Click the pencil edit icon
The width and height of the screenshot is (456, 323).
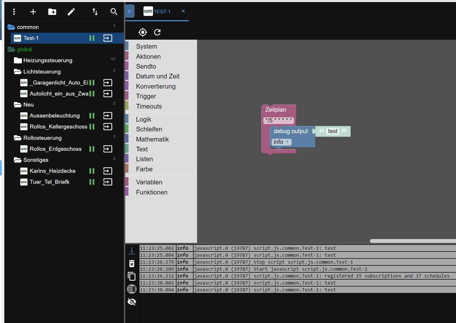tap(71, 12)
